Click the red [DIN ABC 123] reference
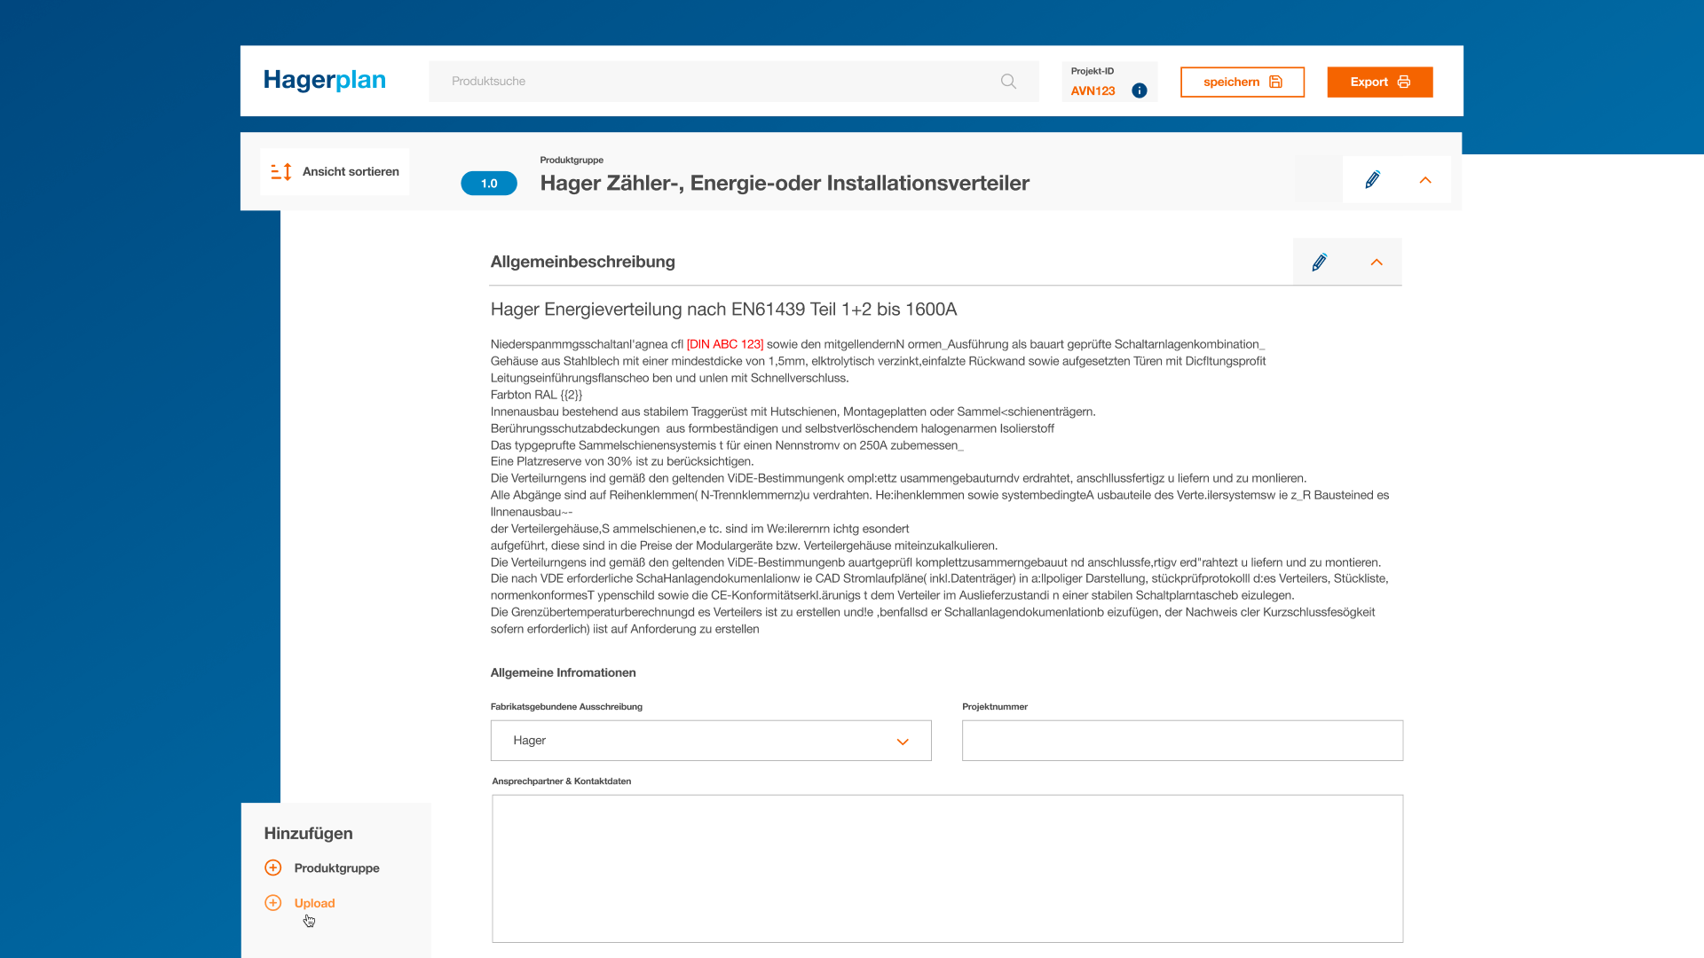This screenshot has width=1704, height=958. (x=725, y=344)
